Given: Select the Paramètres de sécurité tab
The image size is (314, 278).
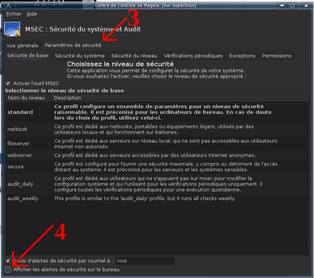Looking at the screenshot, I should pyautogui.click(x=73, y=45).
